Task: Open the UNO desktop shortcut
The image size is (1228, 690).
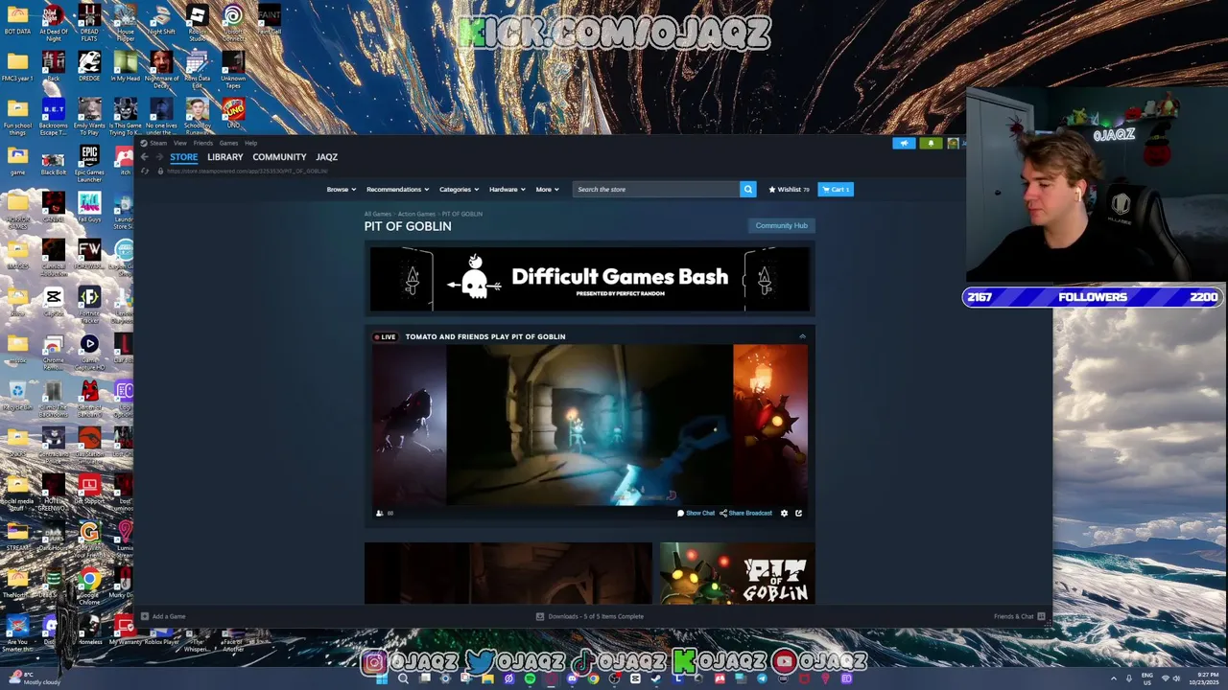Action: click(233, 113)
